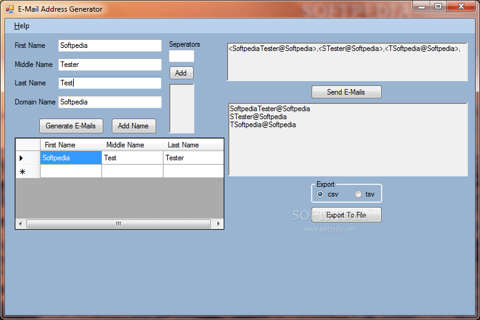The image size is (480, 320).
Task: Click the First Name column header
Action: pos(71,145)
